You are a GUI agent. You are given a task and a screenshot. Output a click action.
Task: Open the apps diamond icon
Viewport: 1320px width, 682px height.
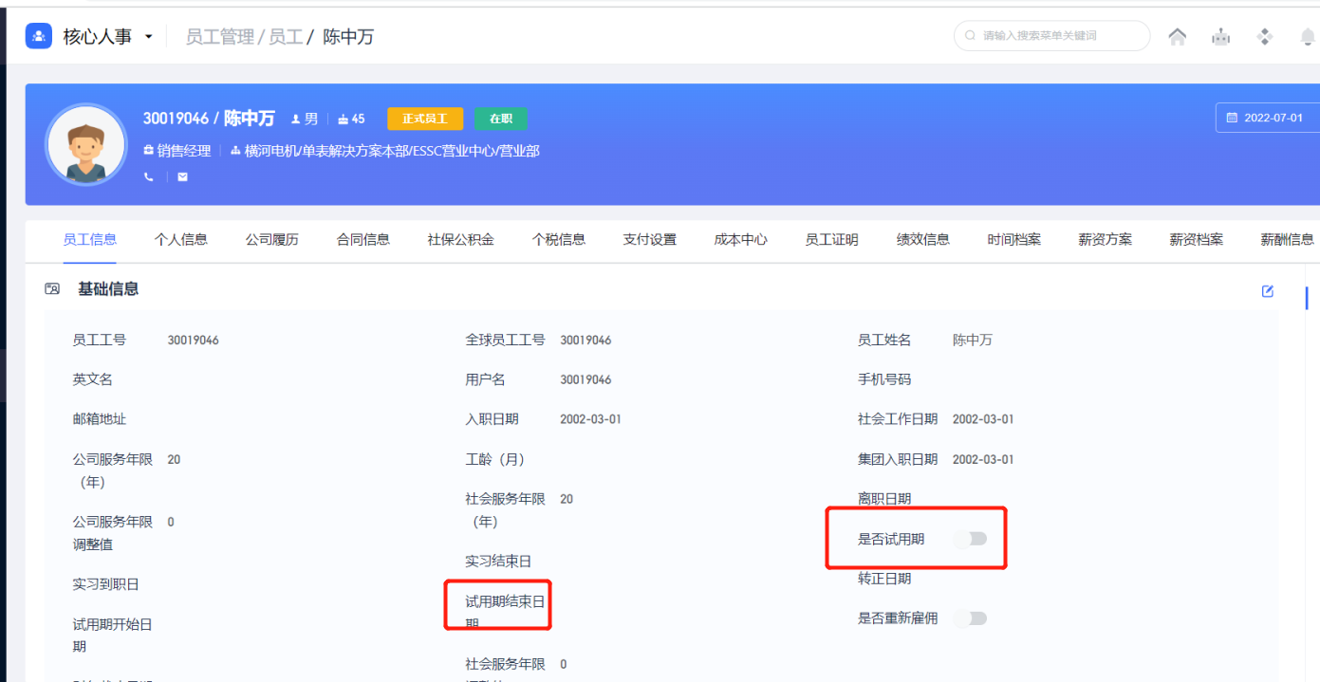(1264, 37)
